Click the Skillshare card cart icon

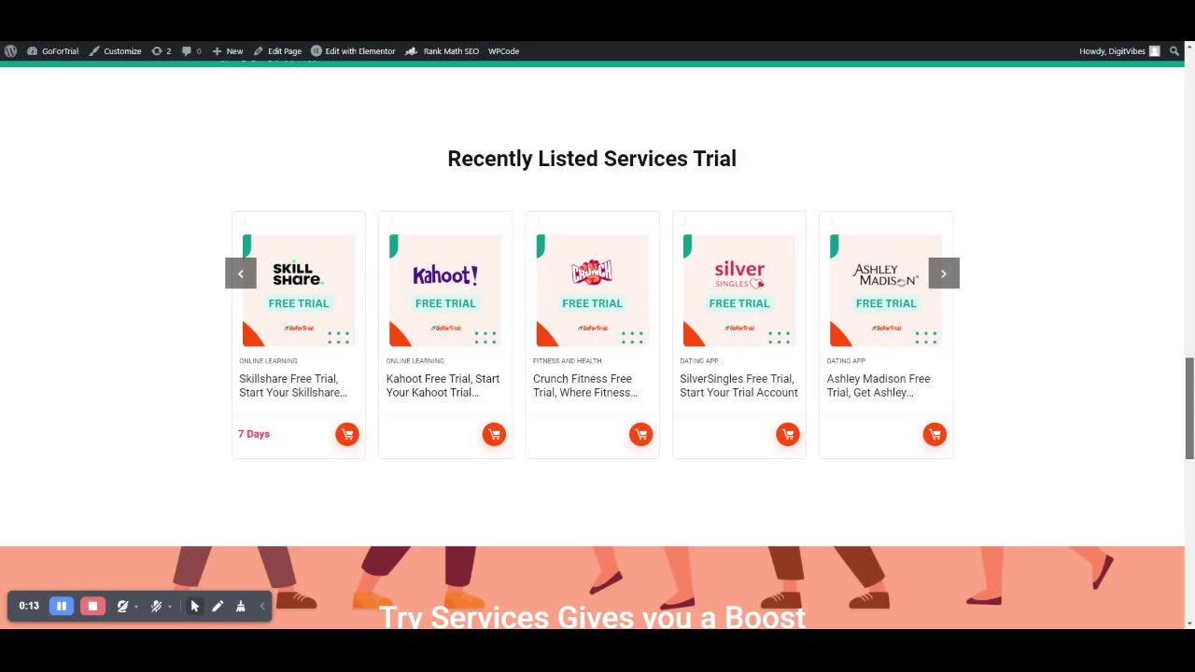(347, 434)
